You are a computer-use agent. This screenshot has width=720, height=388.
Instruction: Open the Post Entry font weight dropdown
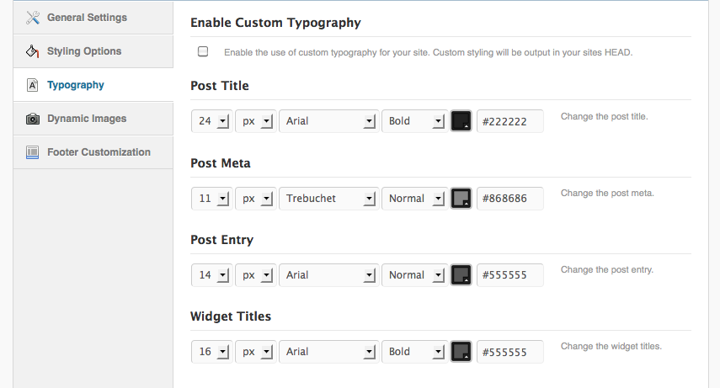click(x=413, y=275)
